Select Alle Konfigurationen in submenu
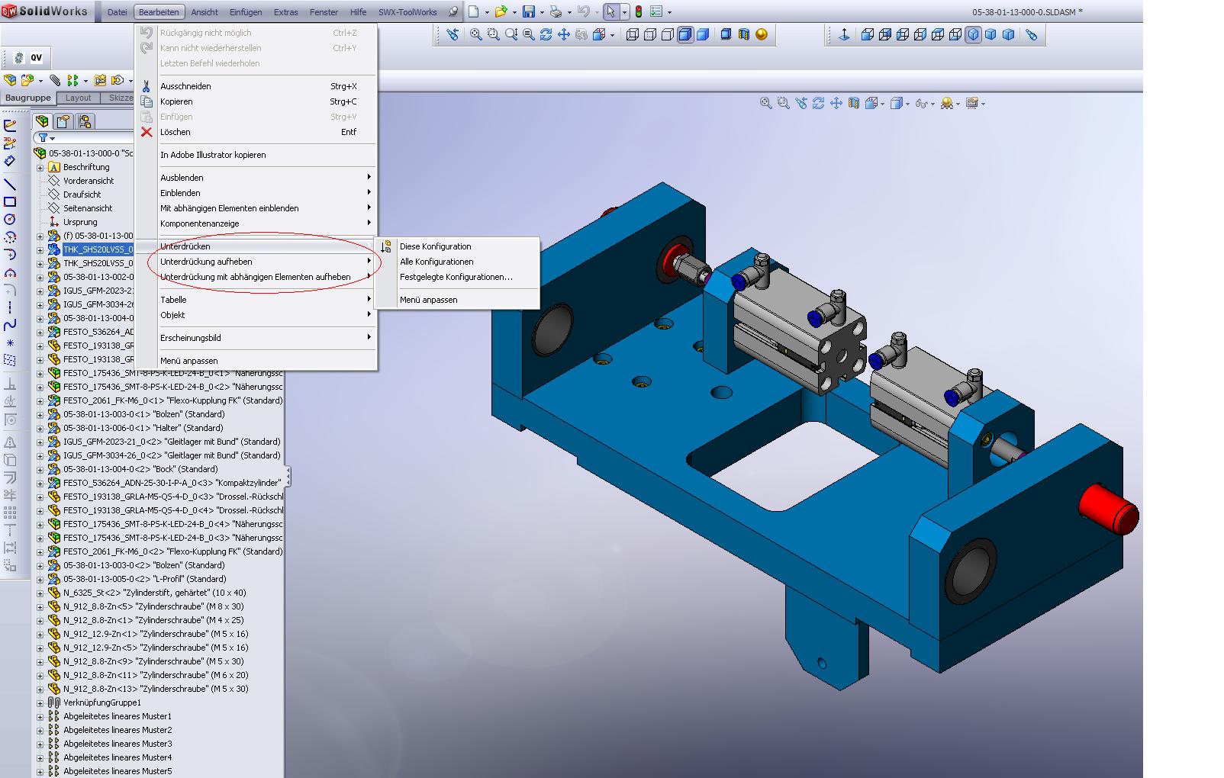 (x=457, y=262)
